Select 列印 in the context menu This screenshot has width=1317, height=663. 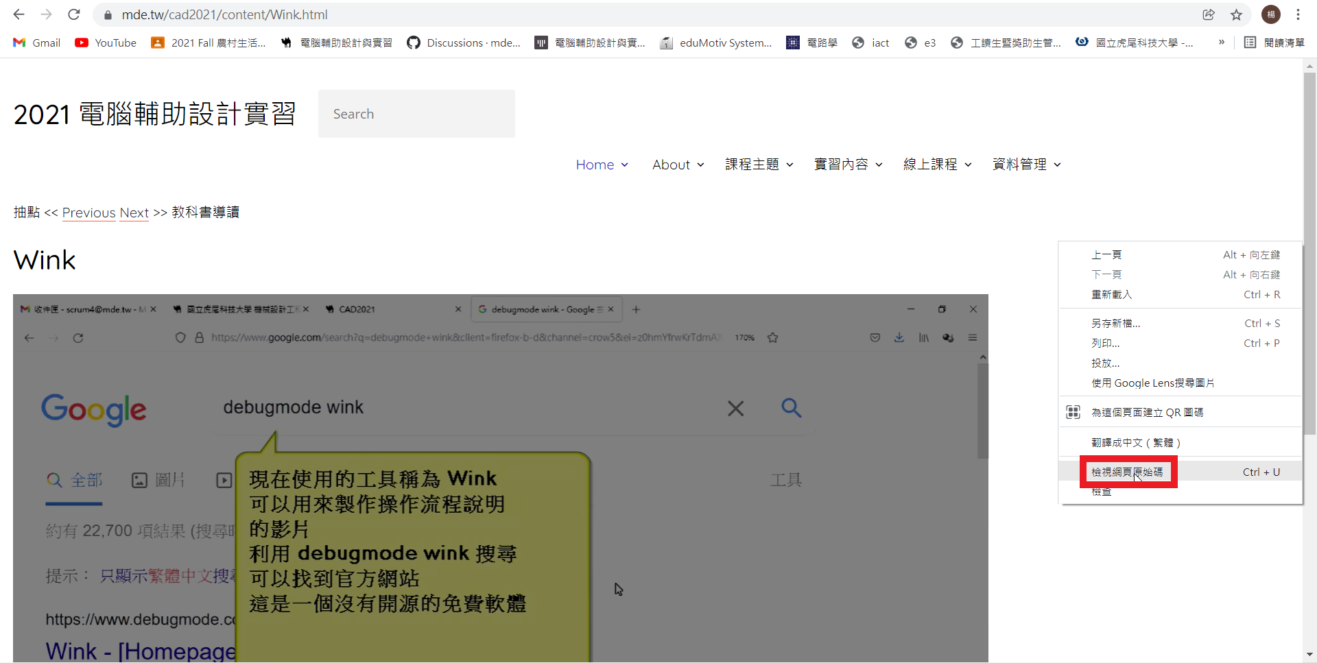(1180, 343)
